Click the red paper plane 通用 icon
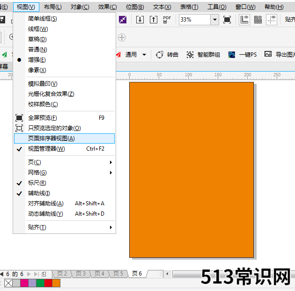This screenshot has height=291, width=295. click(118, 55)
